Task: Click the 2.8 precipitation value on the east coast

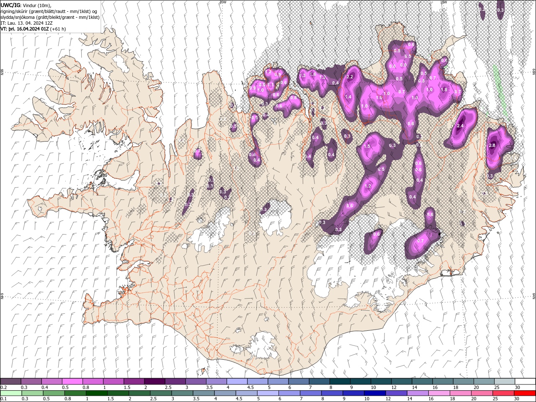Action: [x=492, y=145]
